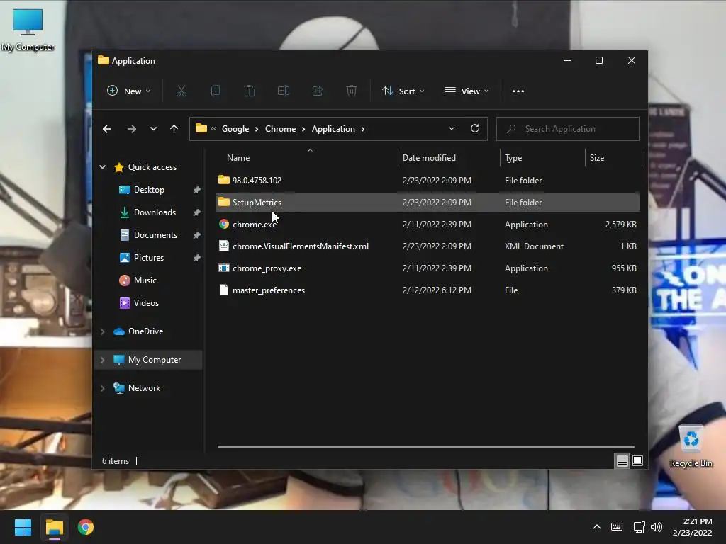The image size is (726, 544).
Task: Open the Sort options dropdown
Action: [x=403, y=91]
